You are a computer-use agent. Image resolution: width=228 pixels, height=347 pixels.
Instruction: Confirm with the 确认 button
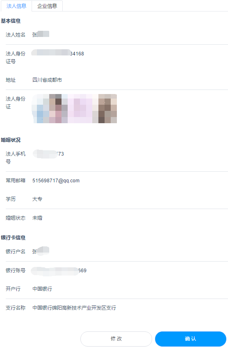[x=191, y=339]
